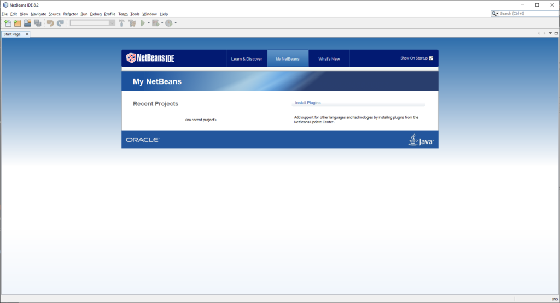The width and height of the screenshot is (560, 303).
Task: Expand the Run Project dropdown arrow
Action: click(x=149, y=23)
